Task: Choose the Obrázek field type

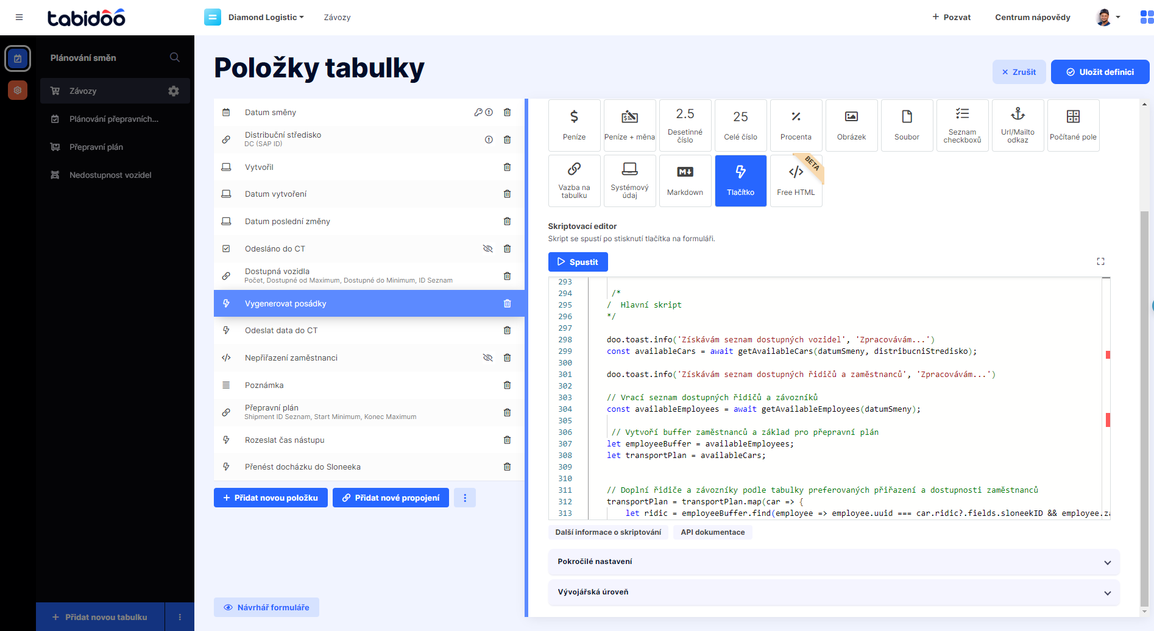Action: coord(851,125)
